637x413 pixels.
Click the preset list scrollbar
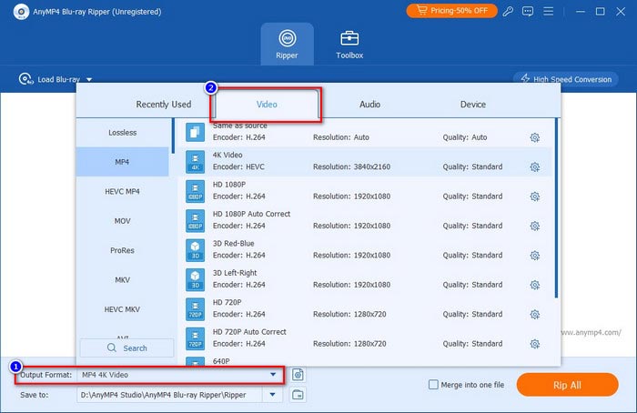(556, 208)
